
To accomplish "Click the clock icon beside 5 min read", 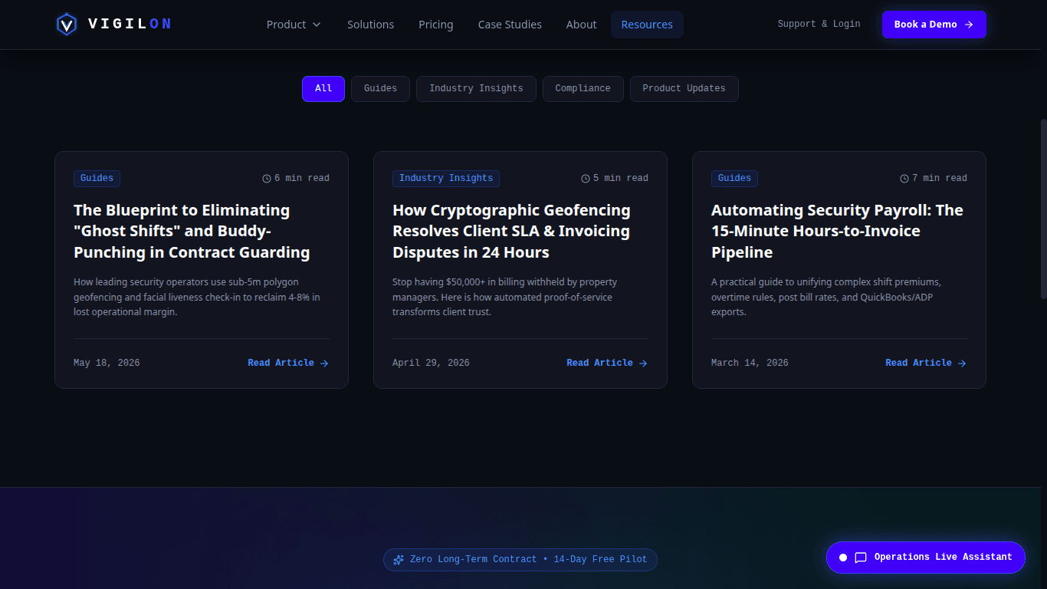I will click(x=586, y=179).
